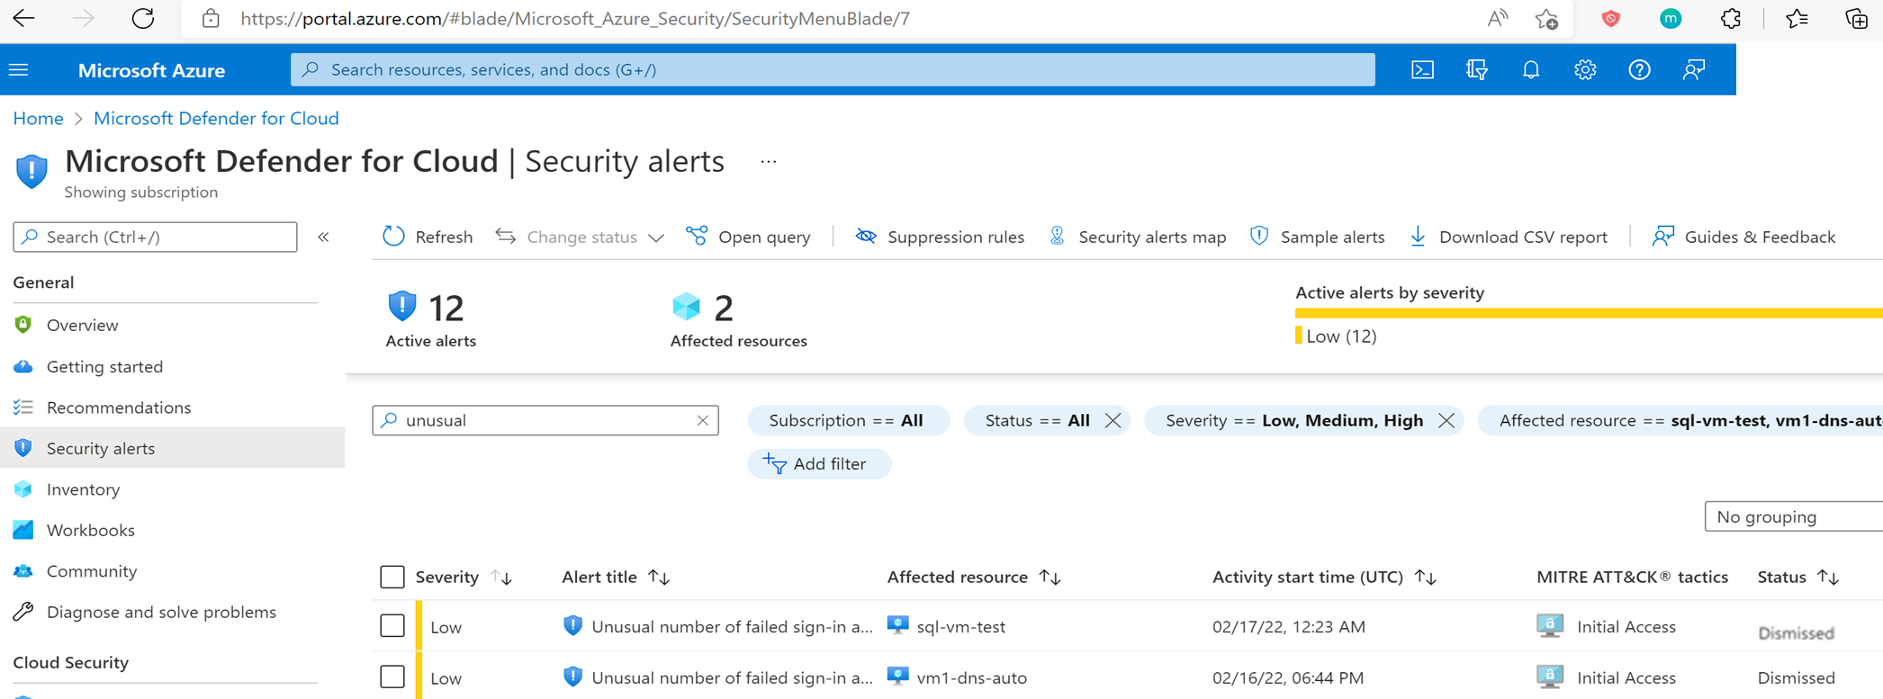Open Suppression rules

tap(940, 237)
